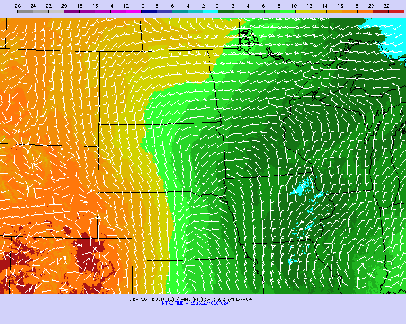Select the yellow swatch between 10 and 12
406x324 pixels.
pos(303,11)
